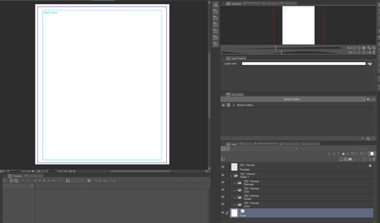Go to first frame in Timeline
Screen dimensions: 380x223
[35, 180]
